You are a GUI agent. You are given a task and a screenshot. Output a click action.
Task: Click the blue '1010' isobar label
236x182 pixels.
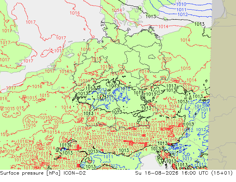coord(181,4)
